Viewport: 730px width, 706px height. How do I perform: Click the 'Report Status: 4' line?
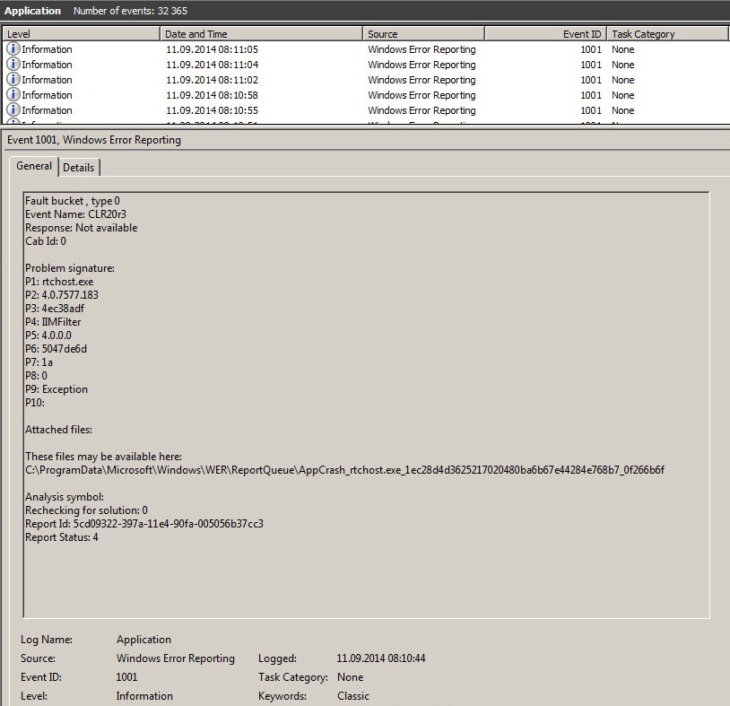62,537
